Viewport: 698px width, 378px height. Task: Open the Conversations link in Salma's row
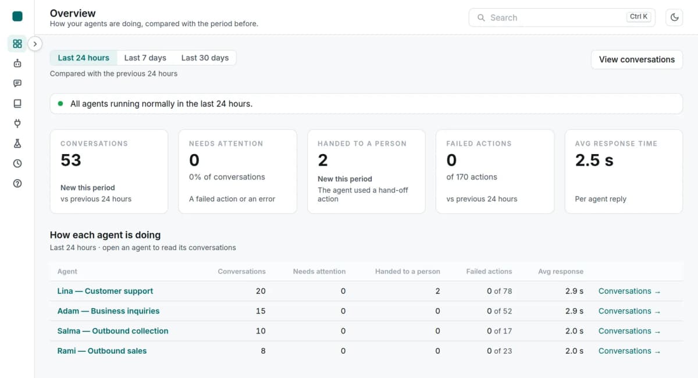(x=629, y=331)
